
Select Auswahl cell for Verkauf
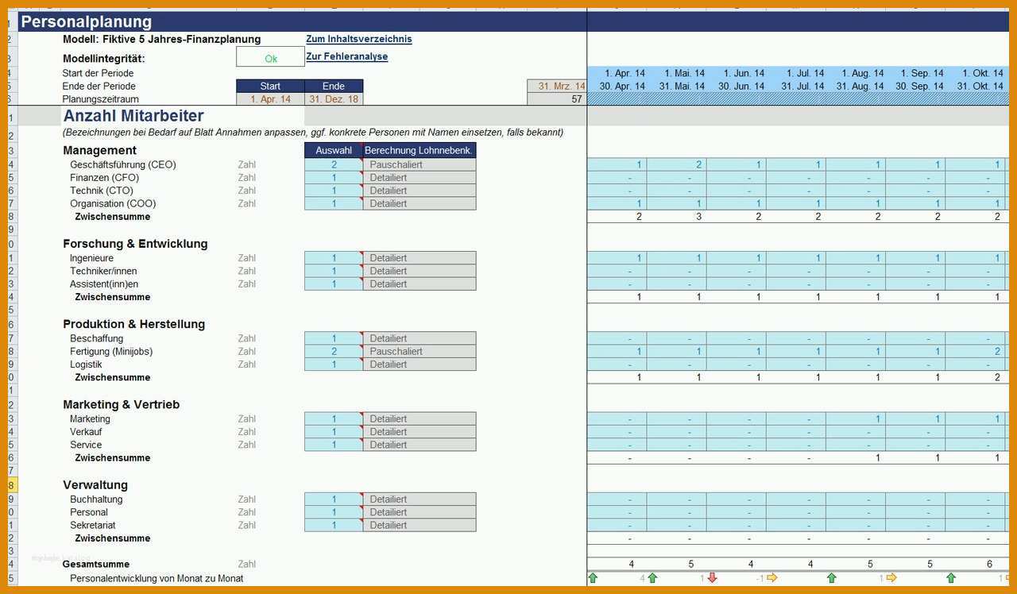334,432
